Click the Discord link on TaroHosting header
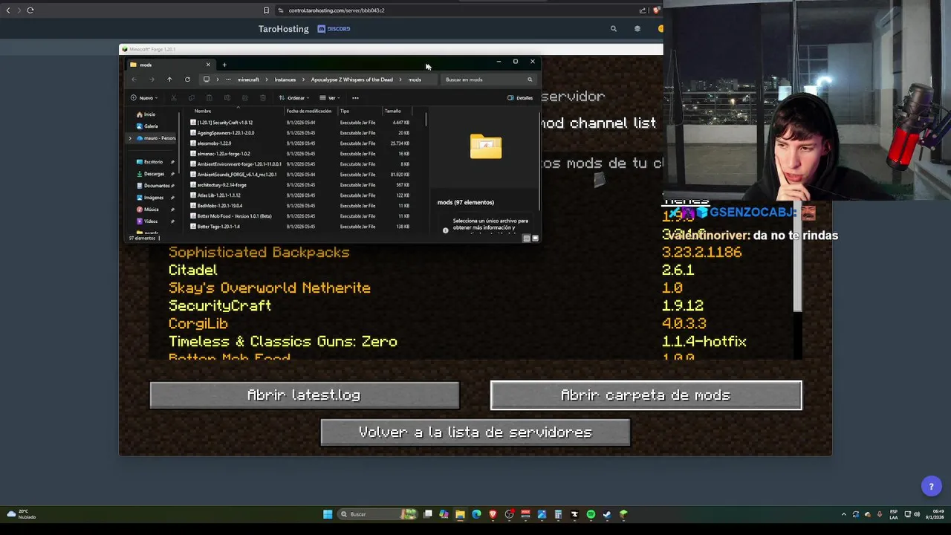951x535 pixels. 334,29
